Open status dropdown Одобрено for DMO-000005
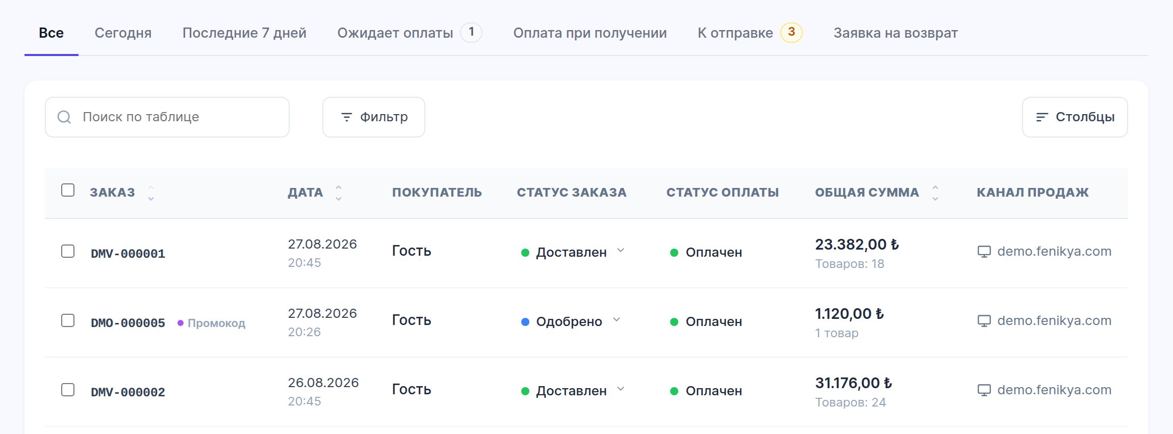This screenshot has height=434, width=1173. click(x=571, y=321)
